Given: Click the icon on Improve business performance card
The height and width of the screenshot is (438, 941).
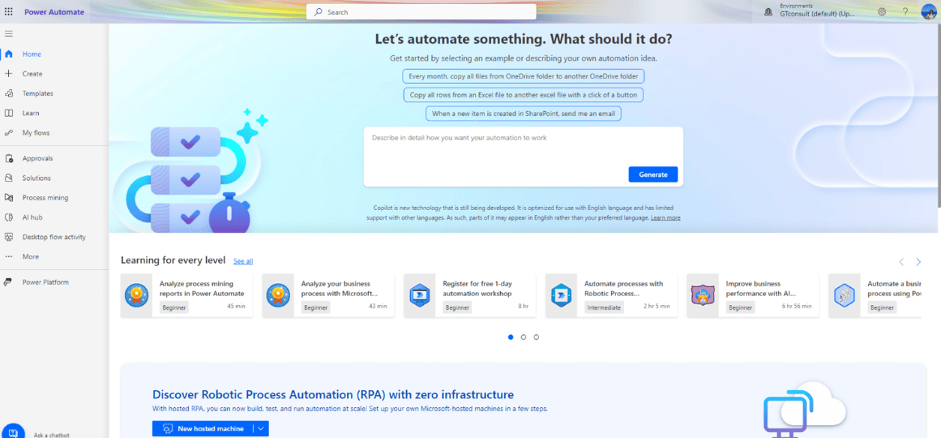Looking at the screenshot, I should tap(703, 295).
